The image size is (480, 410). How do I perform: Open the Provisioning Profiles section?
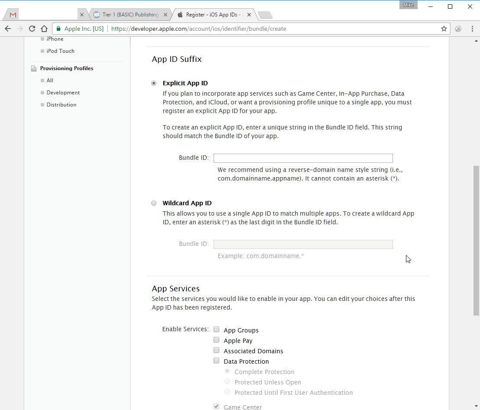click(x=67, y=68)
